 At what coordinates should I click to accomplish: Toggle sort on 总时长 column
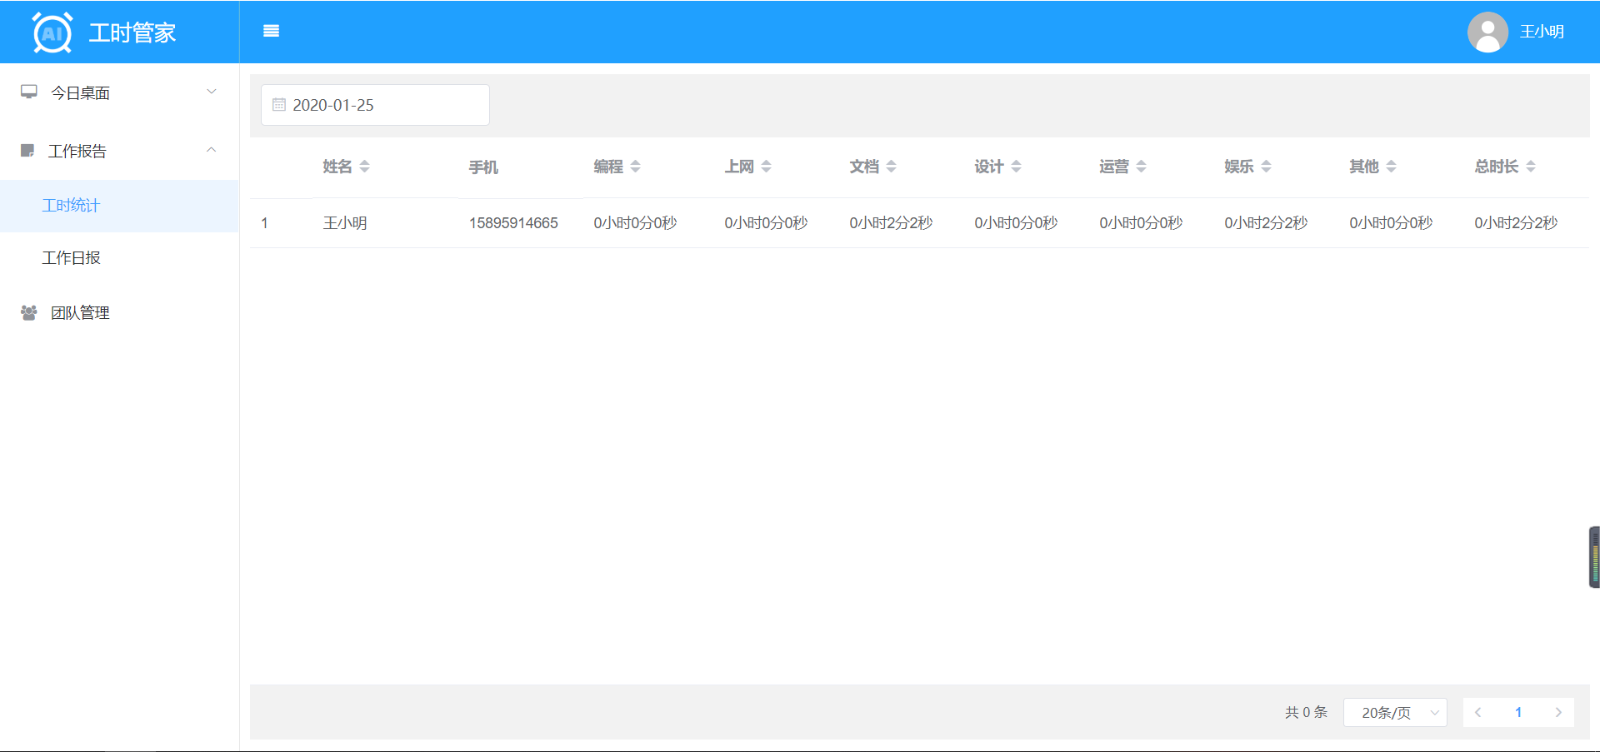[1530, 167]
